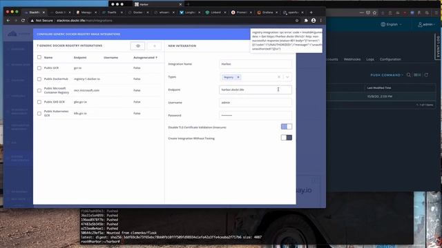Image resolution: width=442 pixels, height=248 pixels.
Task: Click the gke.gcr.io endpoint cell
Action: pyautogui.click(x=80, y=102)
